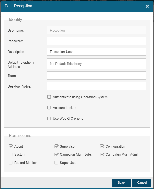This screenshot has width=154, height=189.
Task: Open the Default Telephony Address field
Action: click(x=97, y=64)
